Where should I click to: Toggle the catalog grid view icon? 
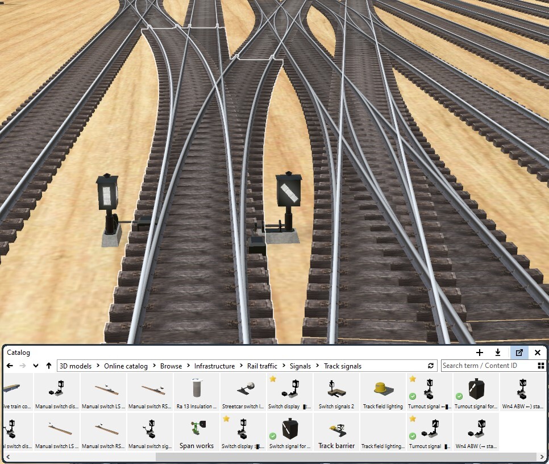tap(541, 366)
